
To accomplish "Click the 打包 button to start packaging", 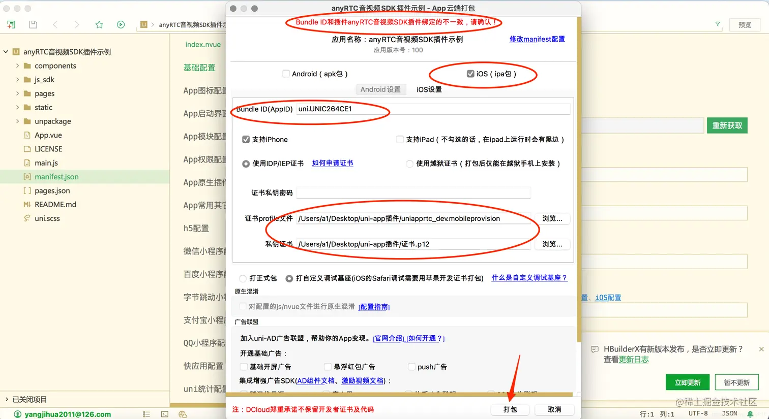I will pyautogui.click(x=510, y=409).
